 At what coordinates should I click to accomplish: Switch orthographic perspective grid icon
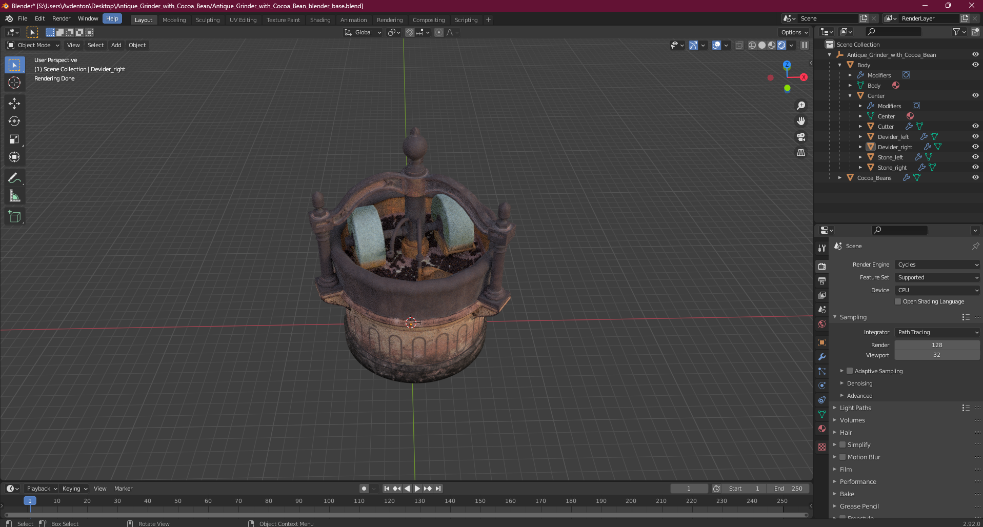801,152
